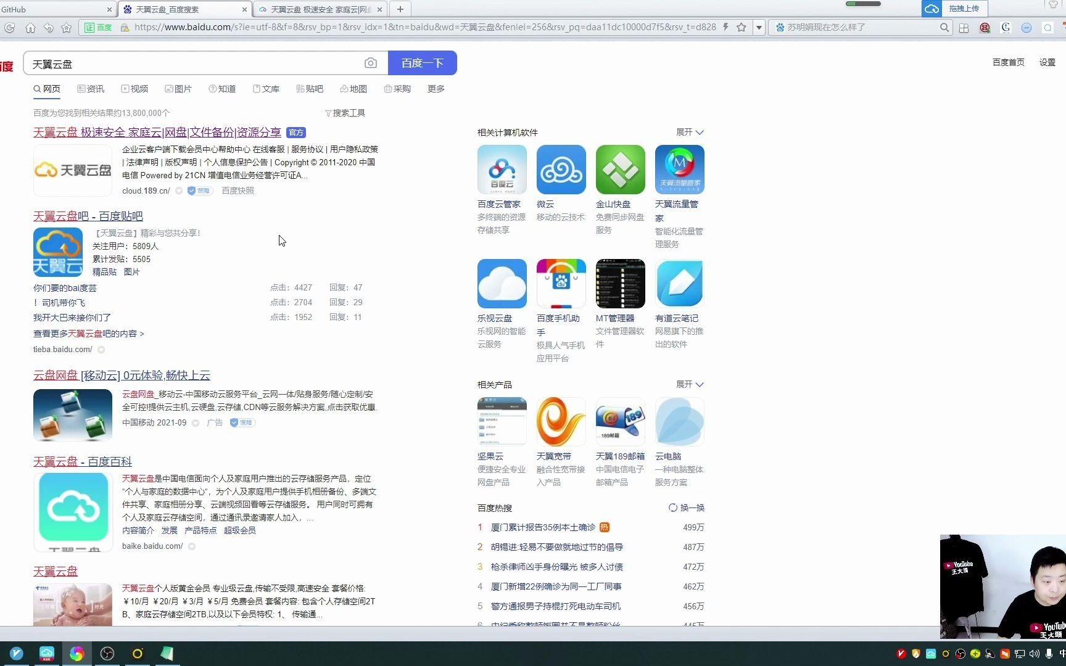
Task: Open 云盘网盘 [移动云] result link
Action: pyautogui.click(x=122, y=375)
